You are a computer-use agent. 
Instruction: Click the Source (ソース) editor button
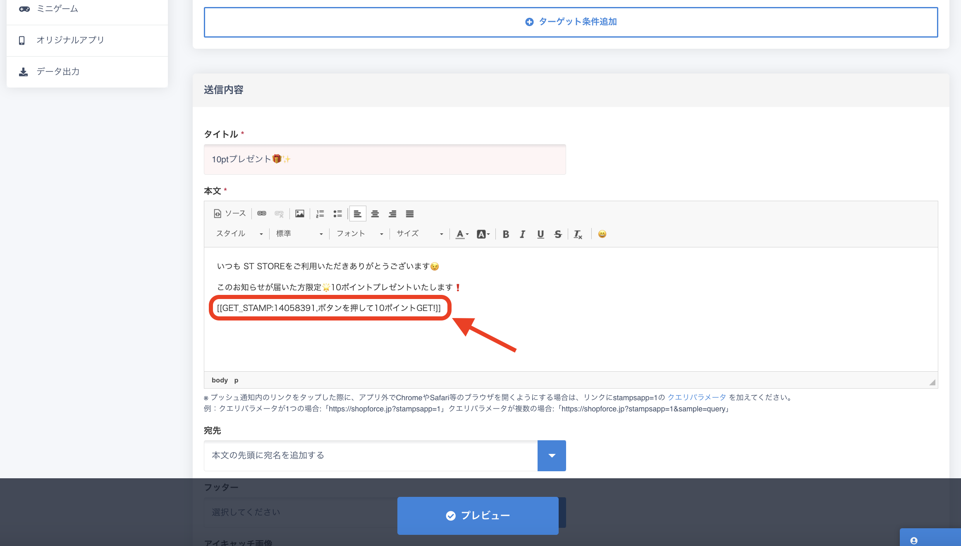coord(230,214)
